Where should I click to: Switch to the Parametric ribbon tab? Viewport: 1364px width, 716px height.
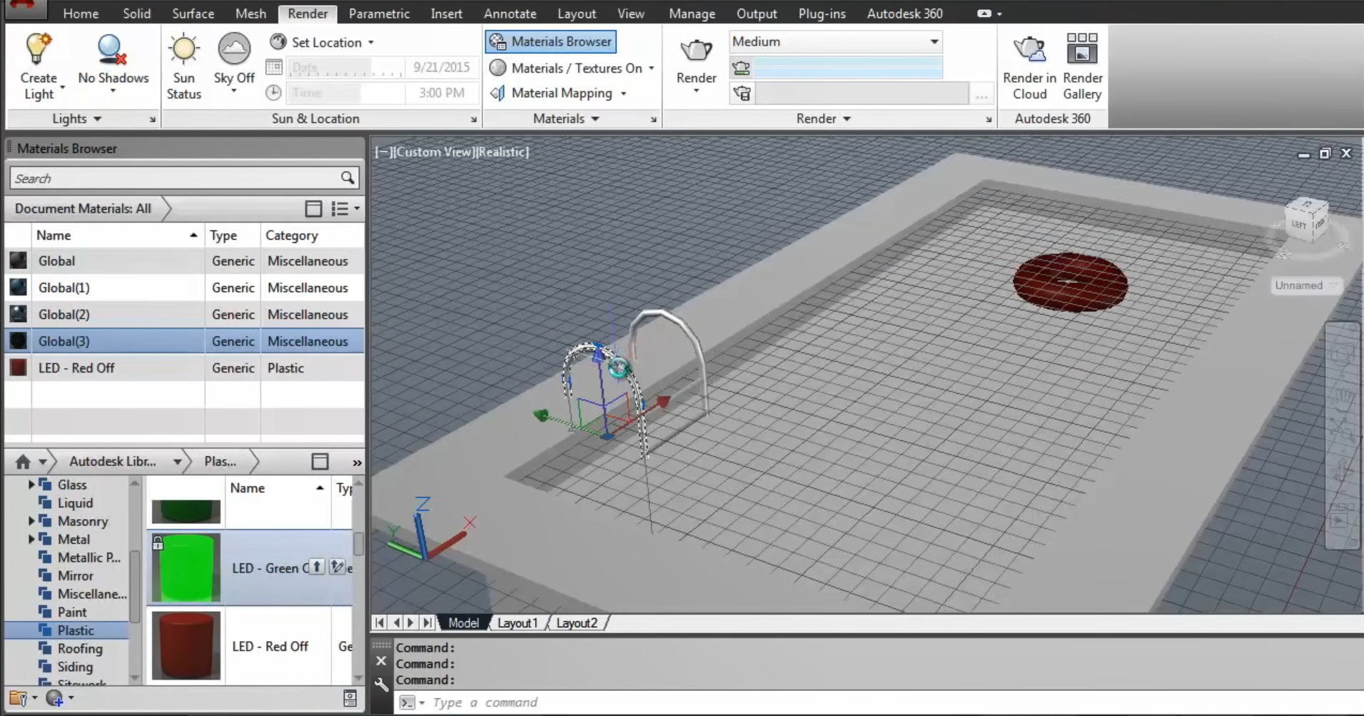pos(379,14)
